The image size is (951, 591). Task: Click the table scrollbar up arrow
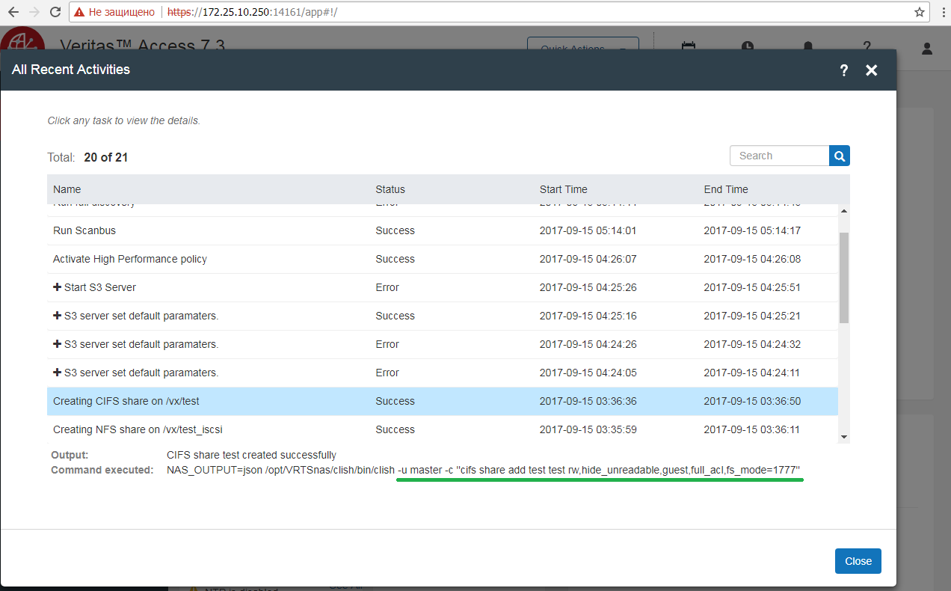pyautogui.click(x=844, y=212)
